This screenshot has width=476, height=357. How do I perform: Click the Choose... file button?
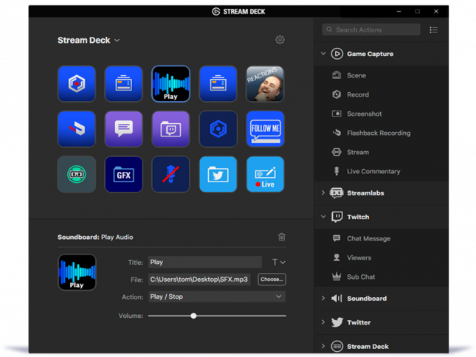click(272, 280)
